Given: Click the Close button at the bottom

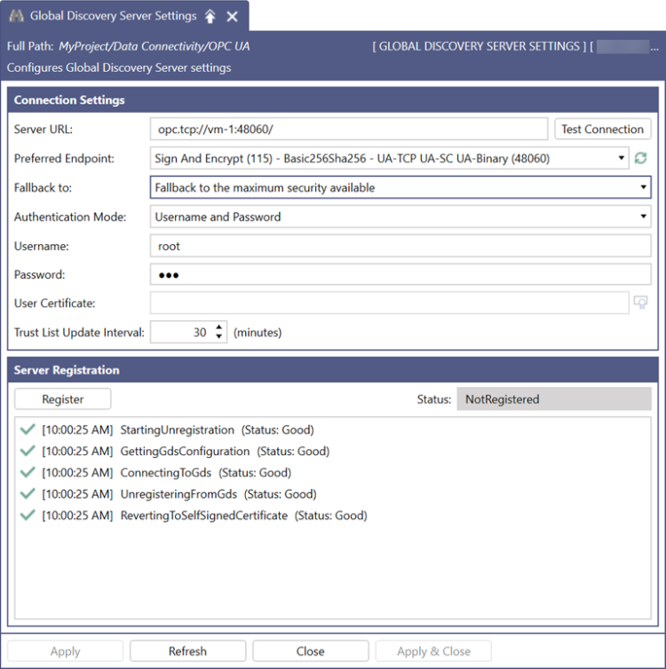Looking at the screenshot, I should [310, 651].
